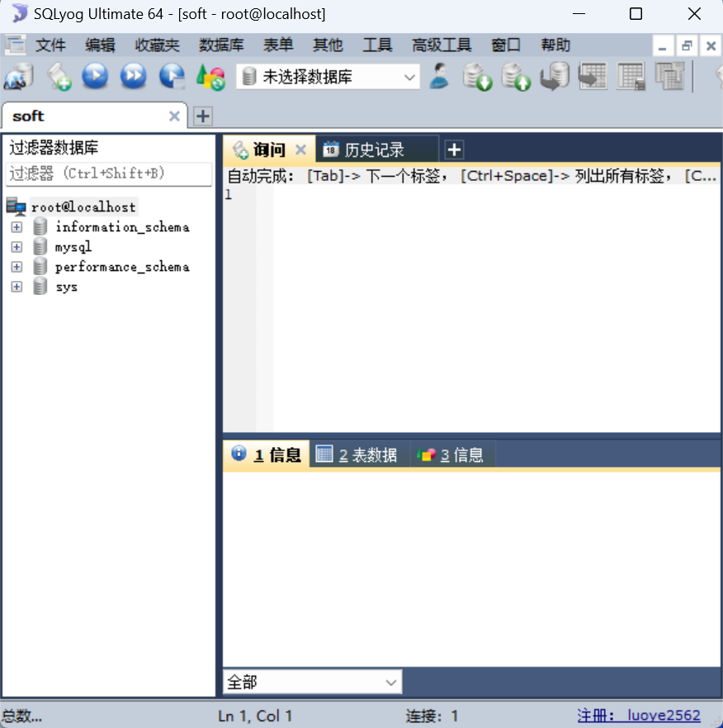Open the 全部 filter dropdown
The height and width of the screenshot is (728, 723).
[312, 682]
